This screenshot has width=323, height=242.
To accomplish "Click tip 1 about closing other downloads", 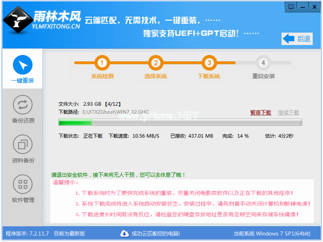I will [184, 193].
